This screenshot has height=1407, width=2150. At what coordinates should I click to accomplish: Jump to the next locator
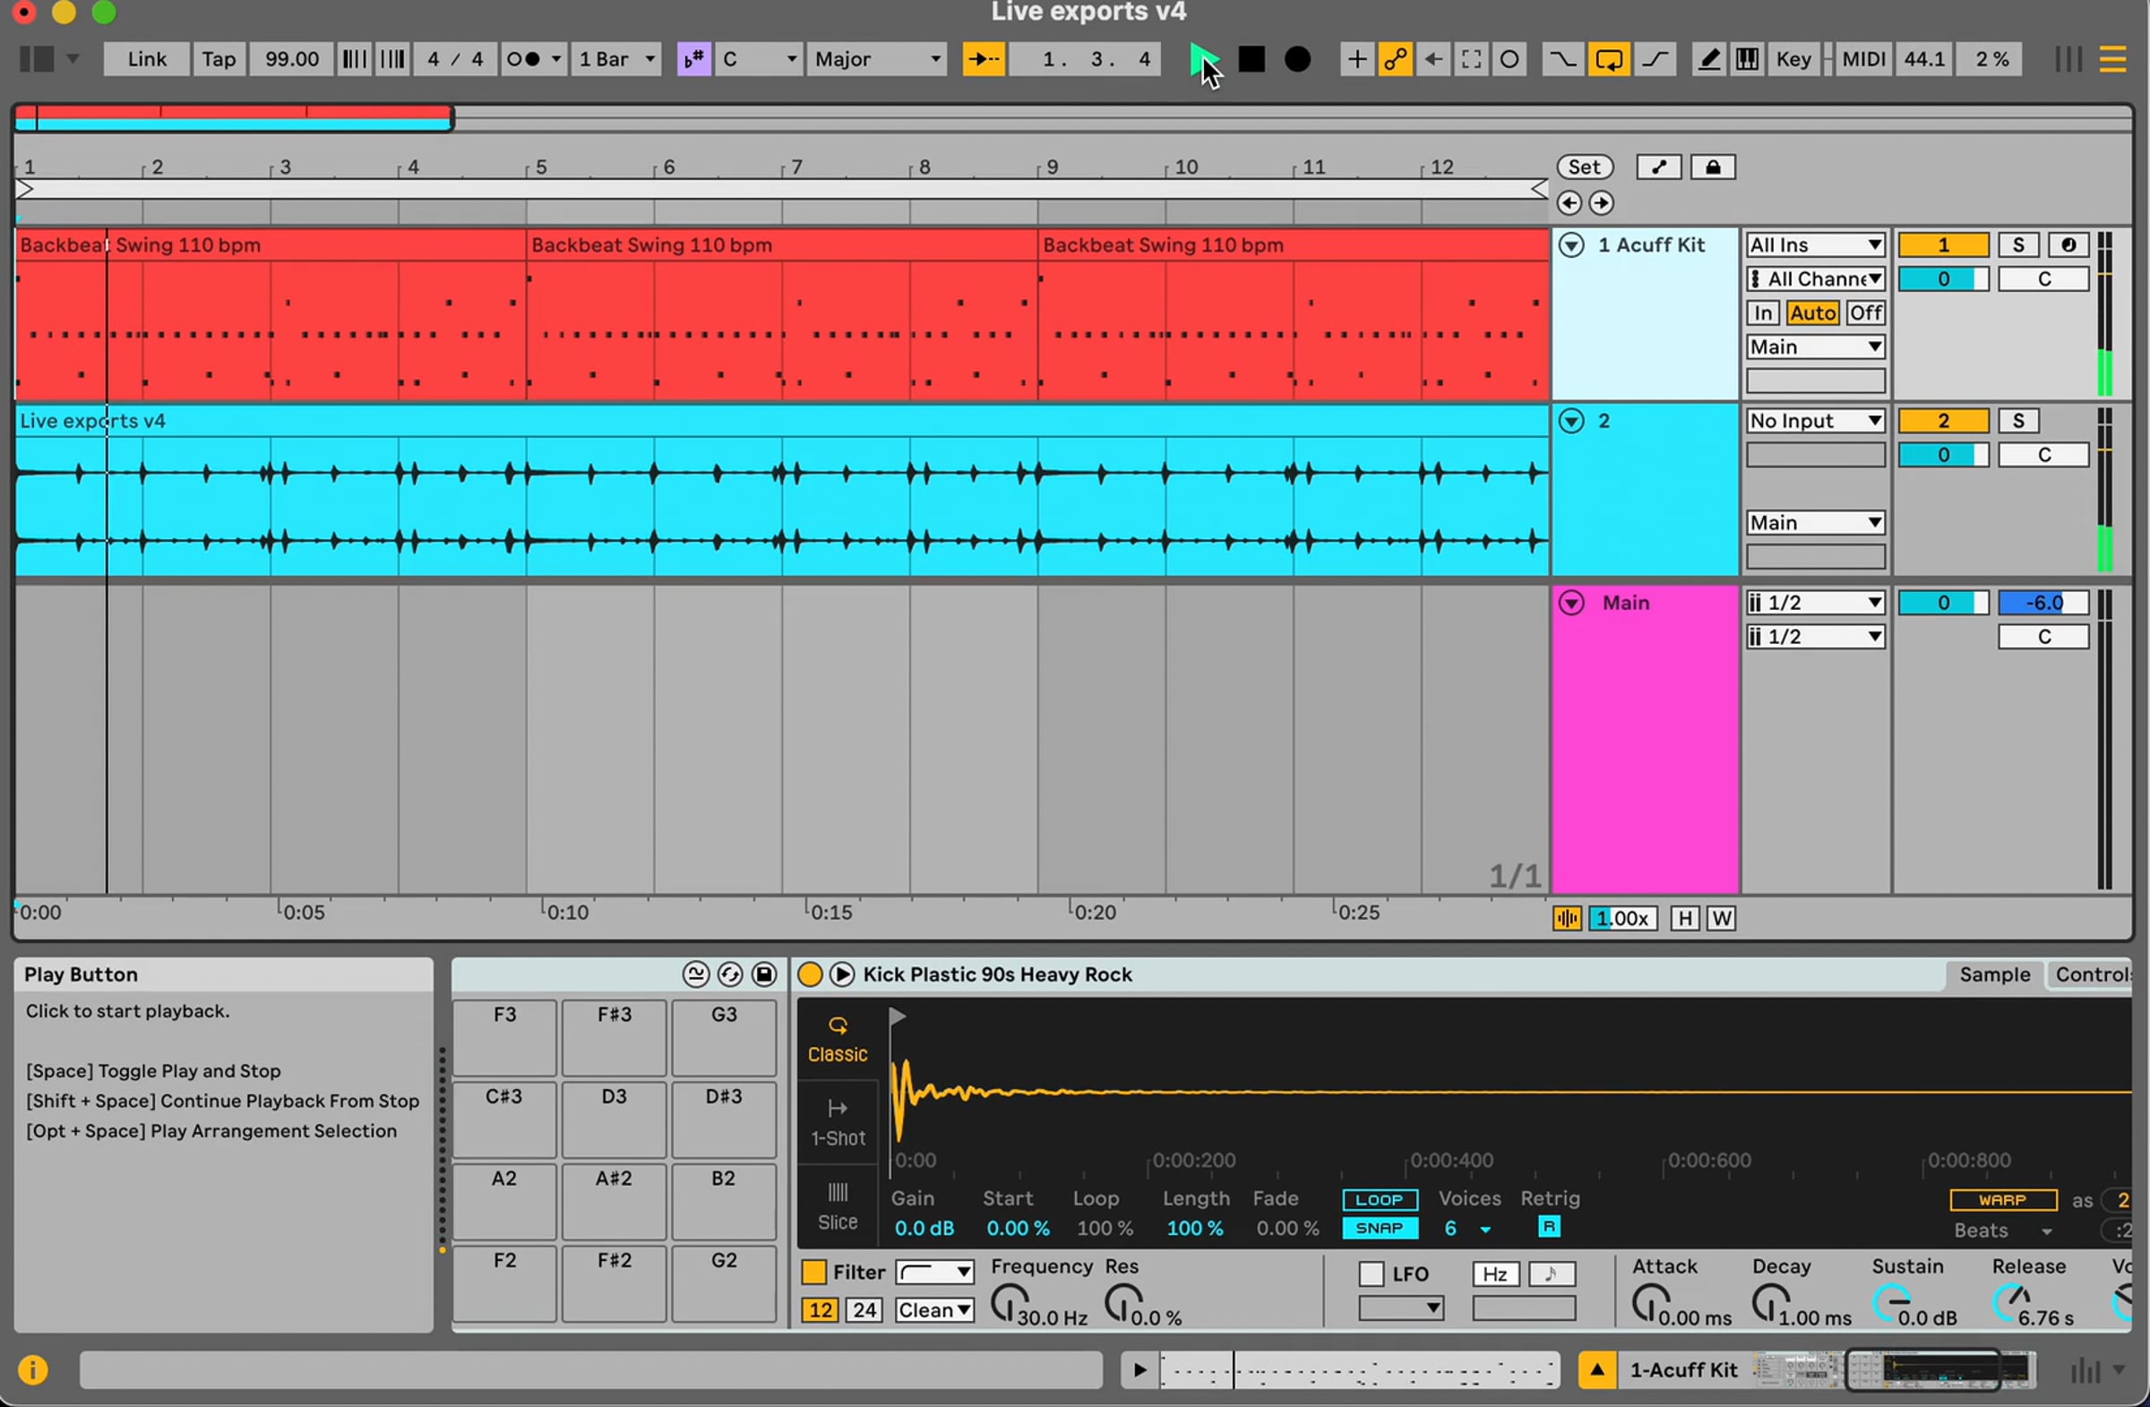1601,203
